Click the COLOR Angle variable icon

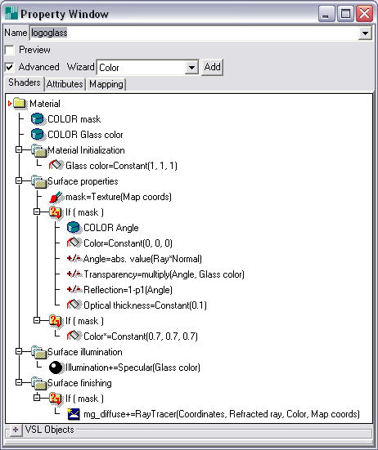(74, 228)
